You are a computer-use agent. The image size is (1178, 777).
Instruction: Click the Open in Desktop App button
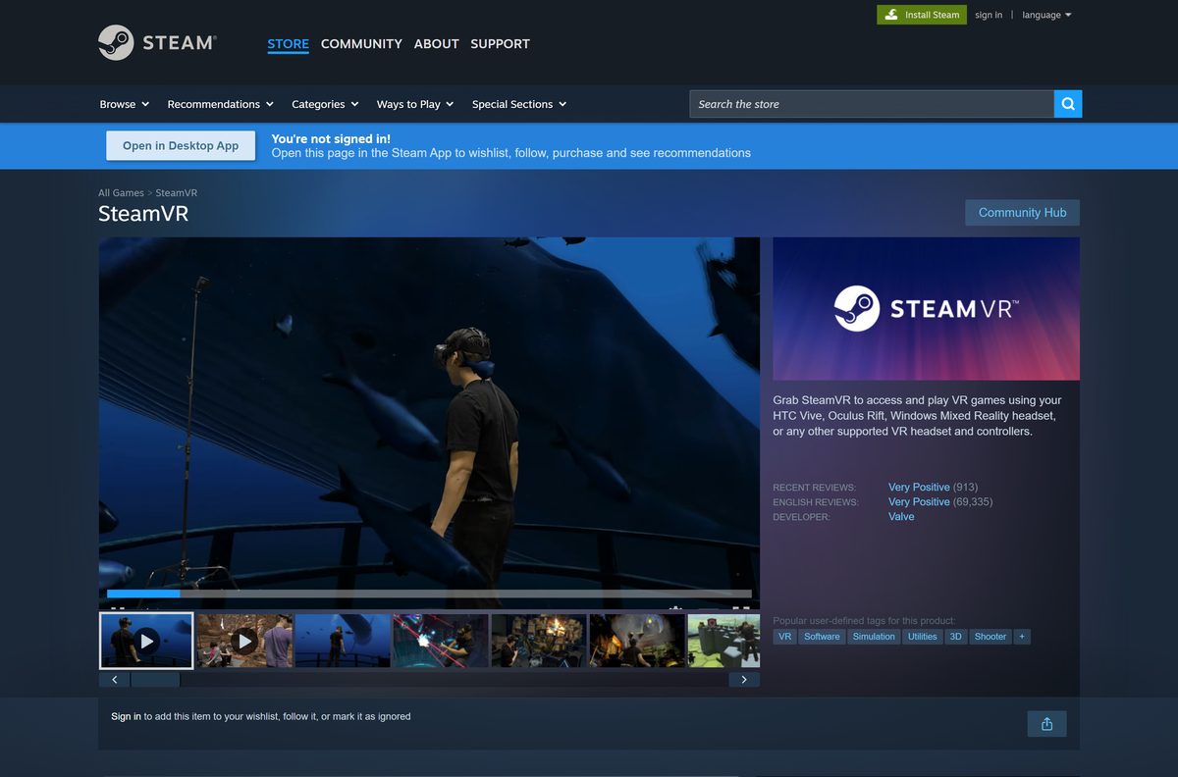(x=181, y=145)
